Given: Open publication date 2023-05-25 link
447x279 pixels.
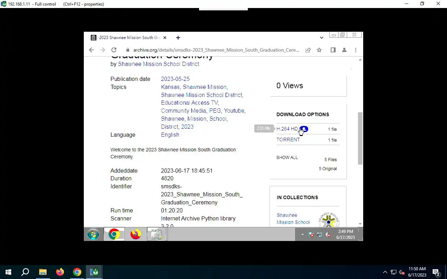Looking at the screenshot, I should [175, 79].
